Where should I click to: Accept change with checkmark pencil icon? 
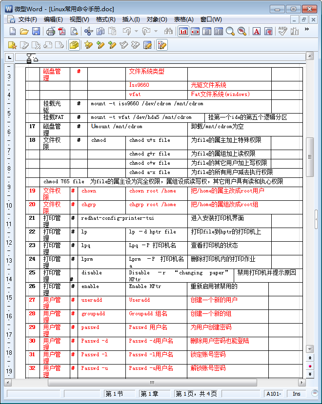tap(124, 45)
